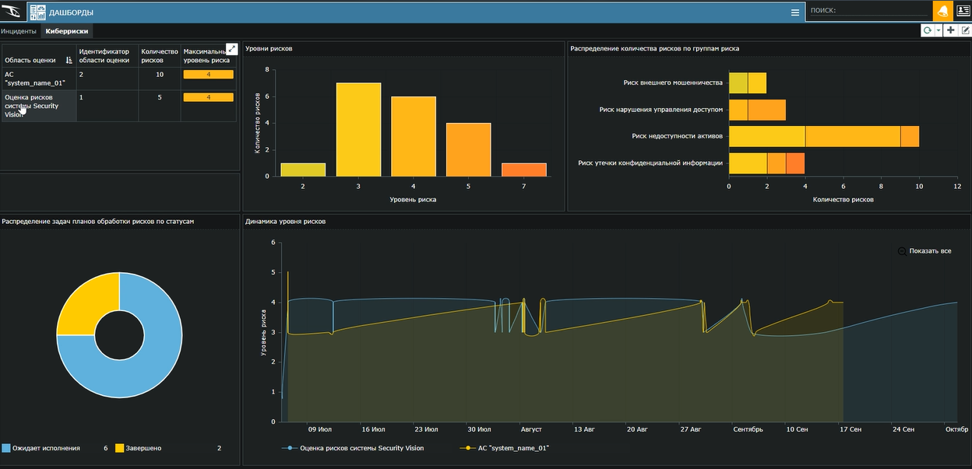The image size is (972, 469).
Task: Add a new widget with plus icon
Action: tap(951, 31)
